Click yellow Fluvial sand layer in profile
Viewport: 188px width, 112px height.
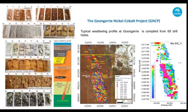pos(59,60)
